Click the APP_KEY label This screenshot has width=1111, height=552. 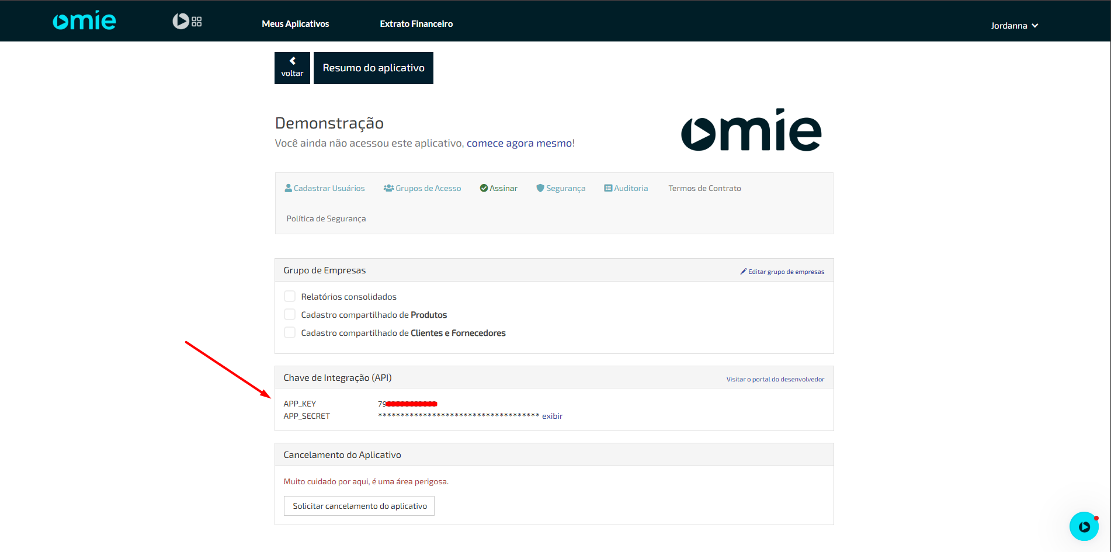(x=300, y=404)
